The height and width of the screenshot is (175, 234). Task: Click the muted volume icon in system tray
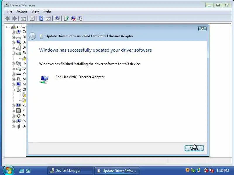tap(211, 170)
